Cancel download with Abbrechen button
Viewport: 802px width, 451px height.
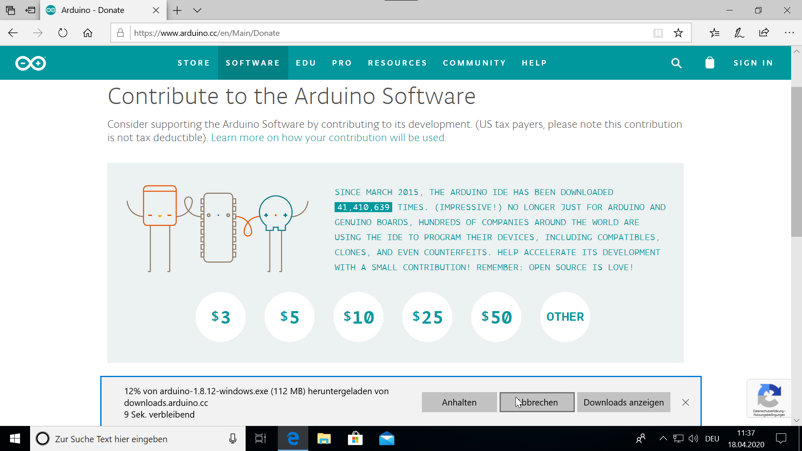coord(537,402)
